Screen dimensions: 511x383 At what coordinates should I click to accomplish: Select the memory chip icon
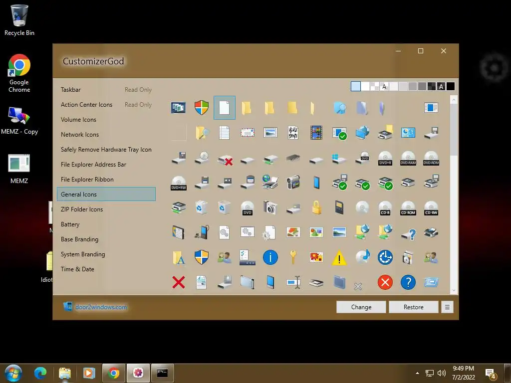pyautogui.click(x=293, y=158)
